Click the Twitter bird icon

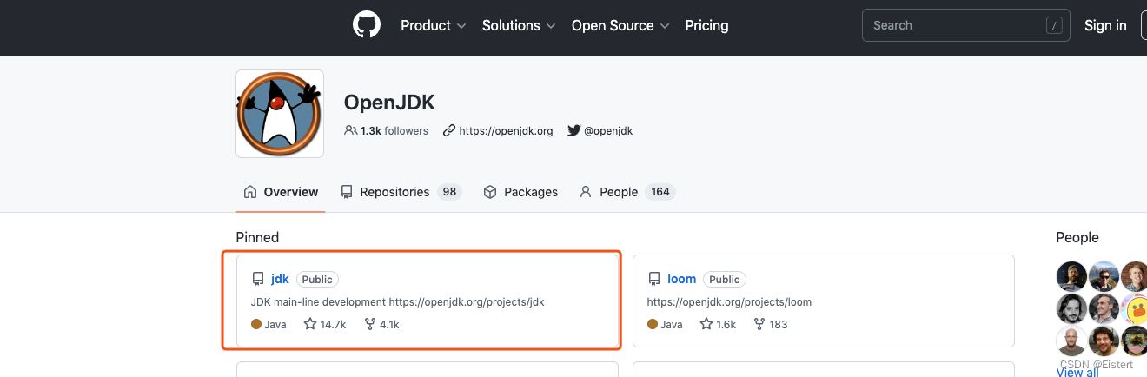pos(573,130)
